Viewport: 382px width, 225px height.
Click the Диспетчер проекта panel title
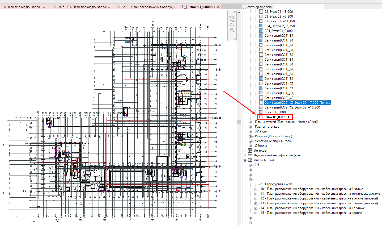[x=258, y=7]
